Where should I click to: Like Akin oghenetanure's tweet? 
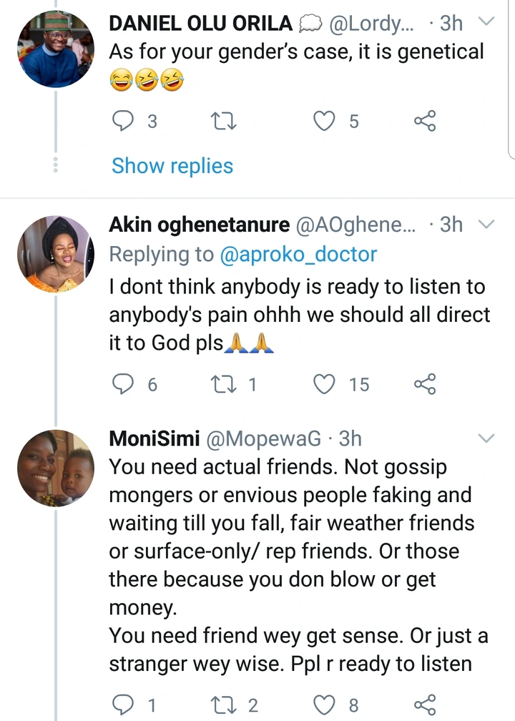tap(325, 385)
